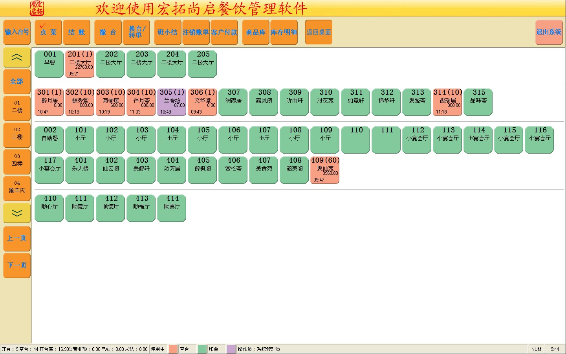Open the 点菜 order dishes button
The image size is (566, 354).
(x=48, y=32)
